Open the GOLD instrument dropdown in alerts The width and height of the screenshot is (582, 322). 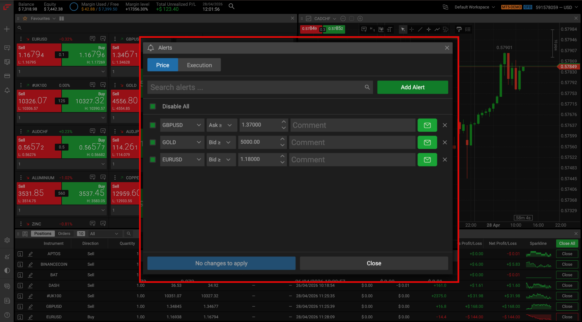(x=182, y=142)
